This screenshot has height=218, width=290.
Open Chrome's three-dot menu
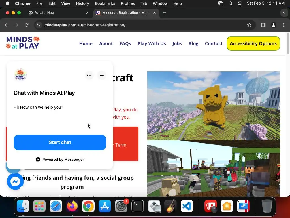pyautogui.click(x=284, y=25)
